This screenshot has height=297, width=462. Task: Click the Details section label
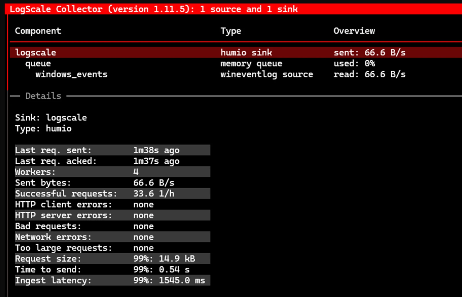click(x=43, y=96)
